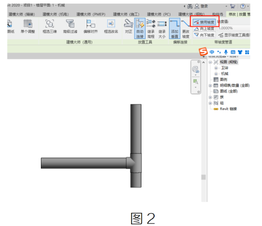This screenshot has height=226, width=262.
Task: Click 继承高程 inherit elevation tool
Action: click(151, 29)
